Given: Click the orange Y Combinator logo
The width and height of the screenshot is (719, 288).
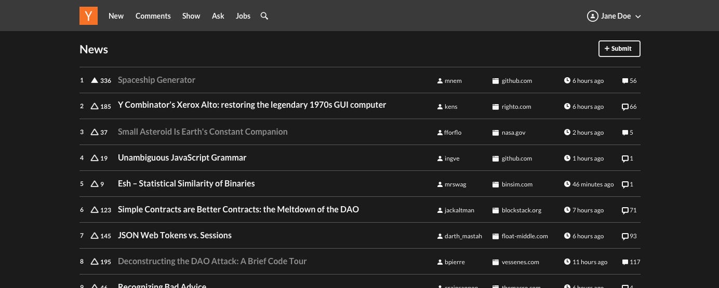Looking at the screenshot, I should pos(88,16).
